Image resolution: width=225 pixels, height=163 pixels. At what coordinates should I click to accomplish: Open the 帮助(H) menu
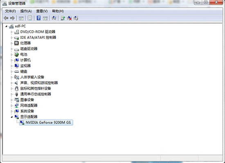58,11
